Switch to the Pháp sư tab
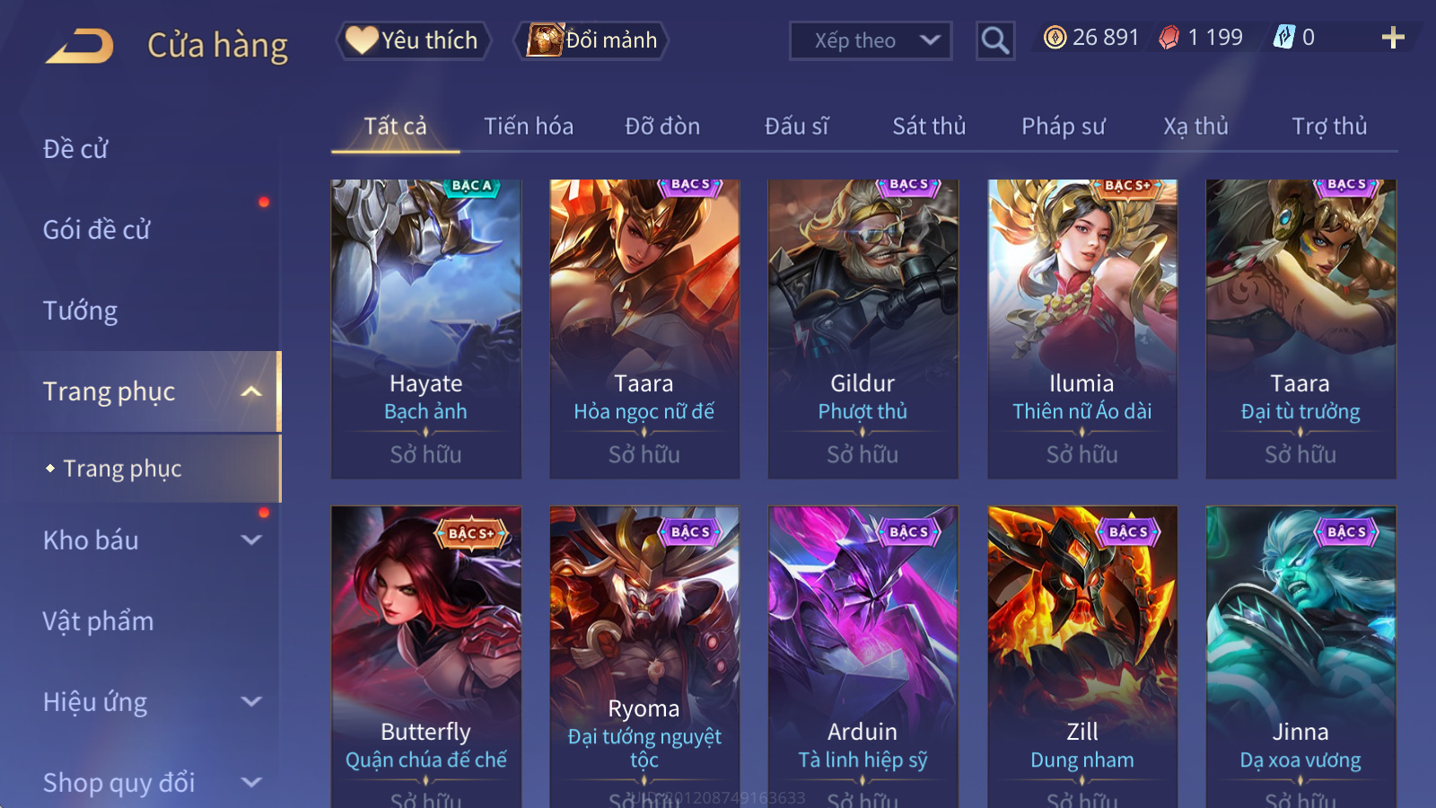 click(x=1063, y=127)
